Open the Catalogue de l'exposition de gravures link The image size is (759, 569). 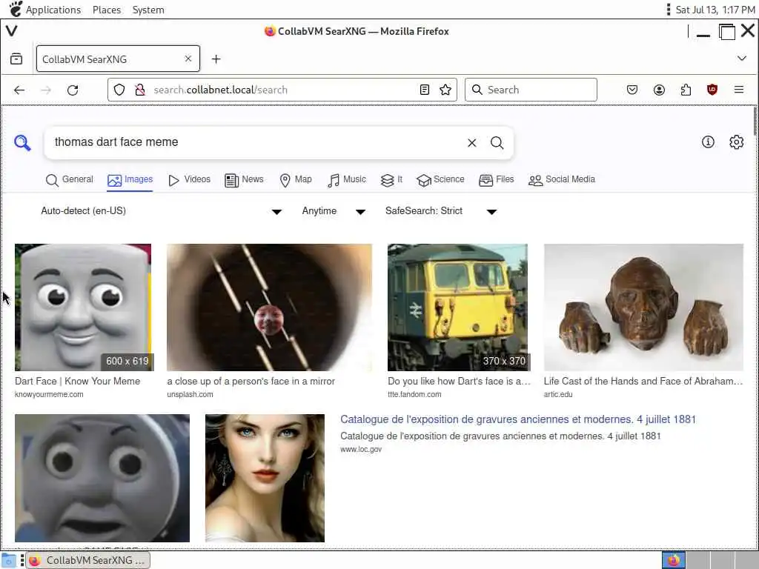518,419
